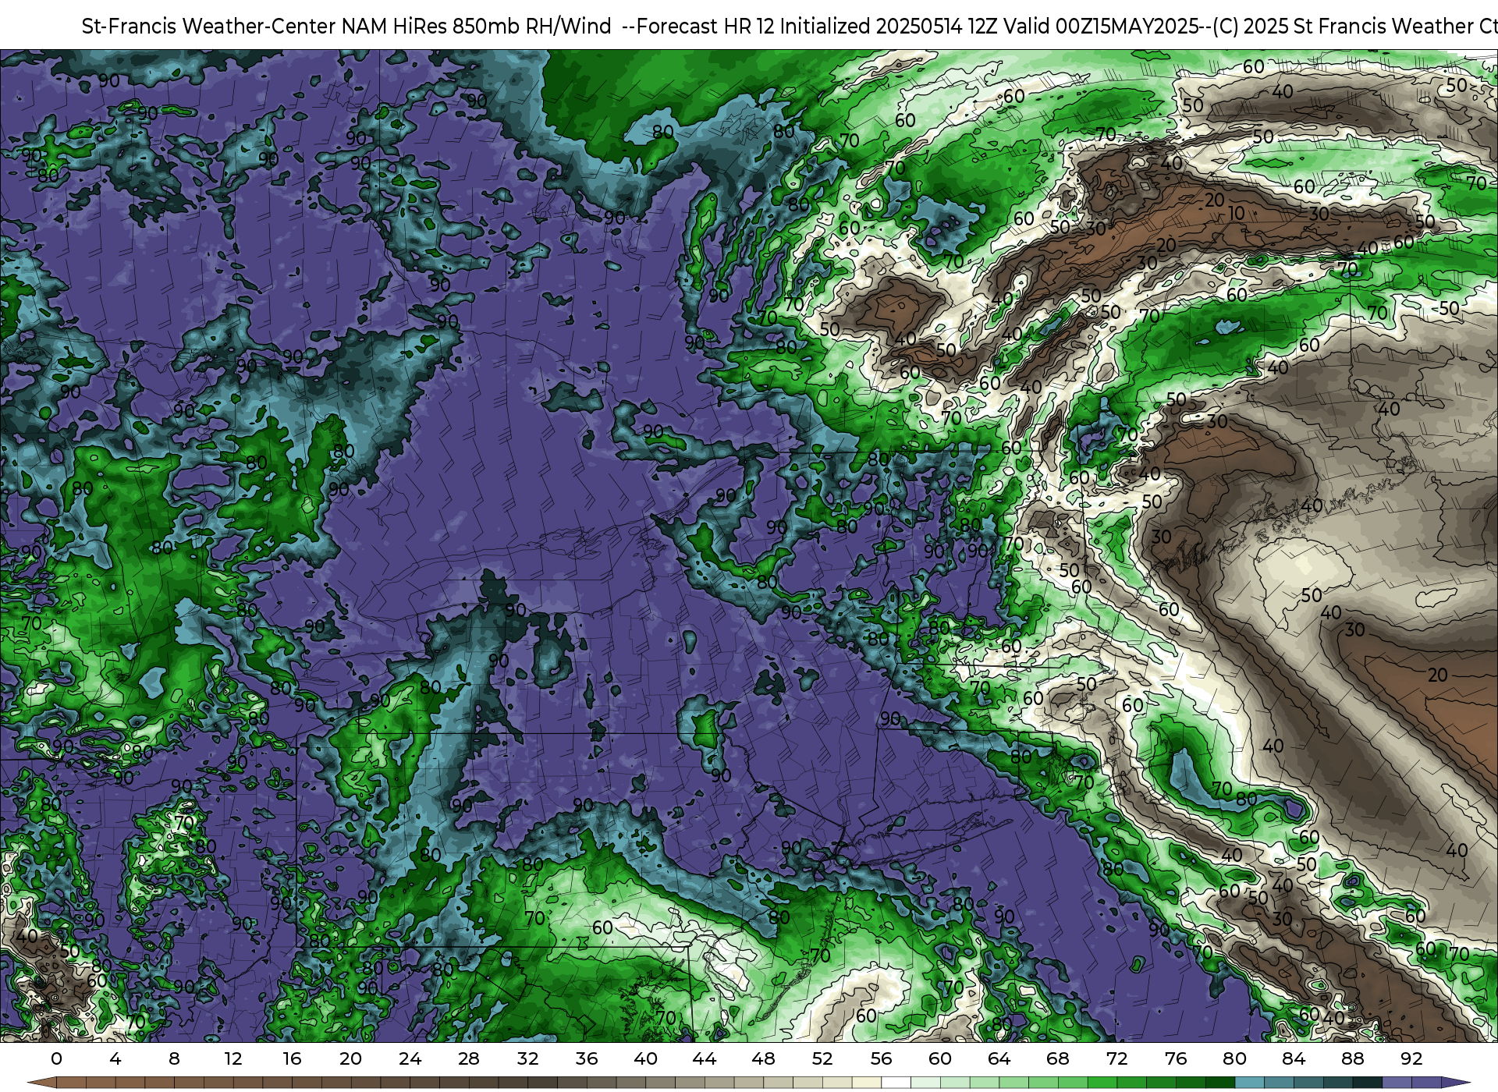Click the colorbar tick label '4'
The height and width of the screenshot is (1092, 1498).
click(x=115, y=1058)
